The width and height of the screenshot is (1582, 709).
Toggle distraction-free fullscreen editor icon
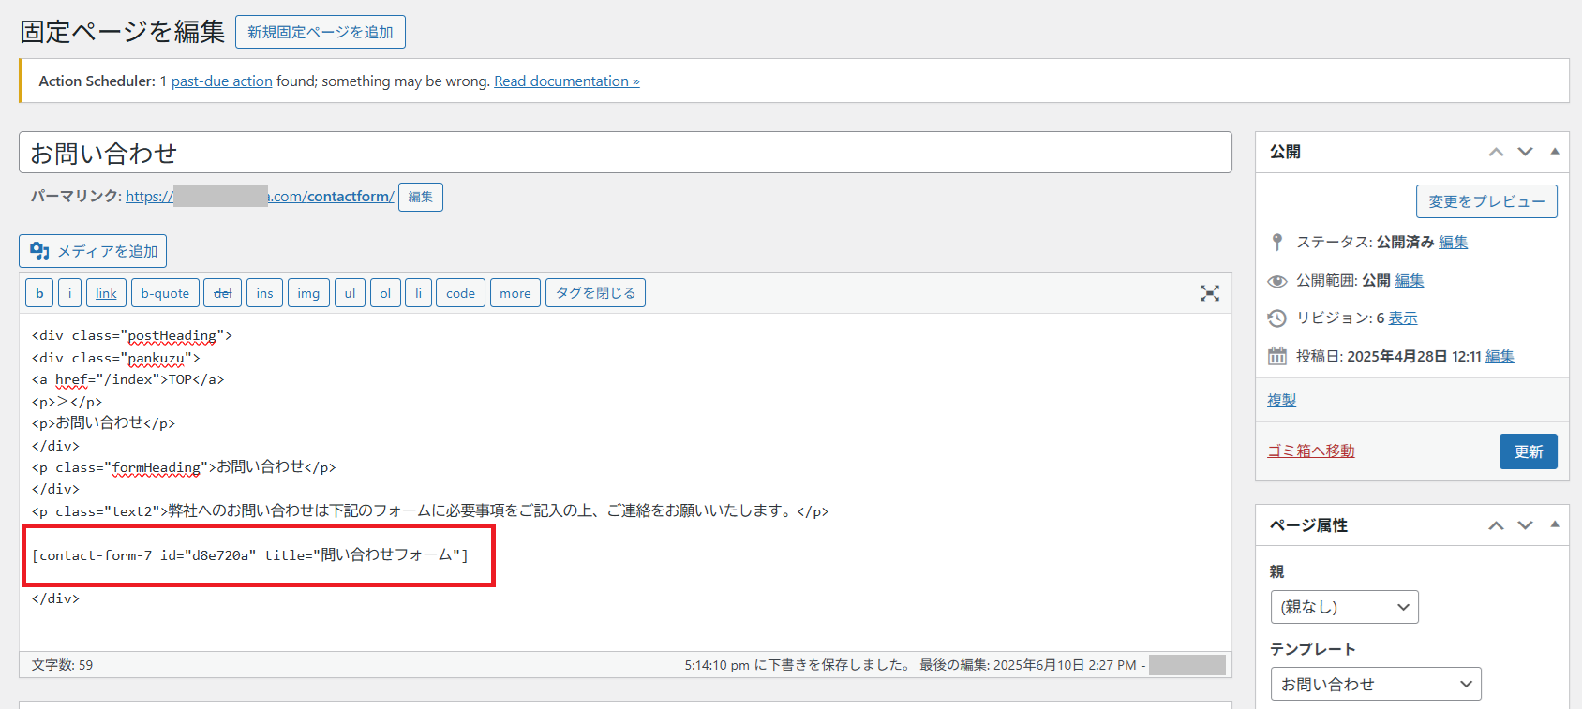[1209, 293]
